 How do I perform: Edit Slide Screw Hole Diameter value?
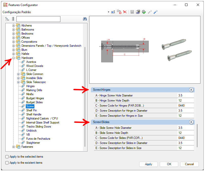click(x=186, y=128)
